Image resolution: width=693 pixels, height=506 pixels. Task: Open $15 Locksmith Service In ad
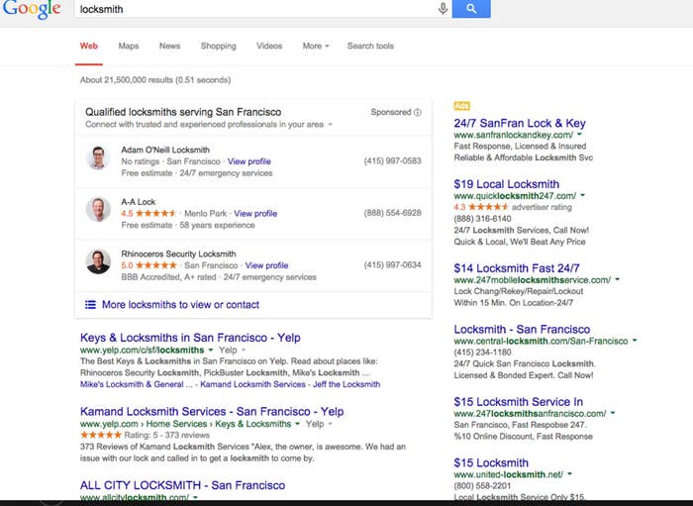519,402
